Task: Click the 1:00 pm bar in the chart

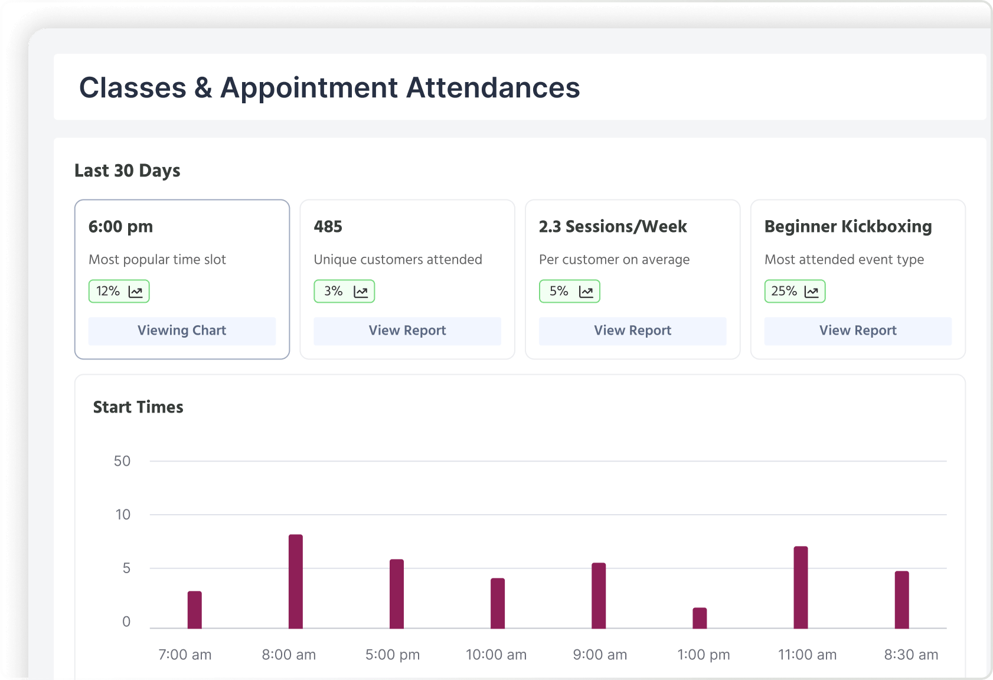Action: (700, 618)
